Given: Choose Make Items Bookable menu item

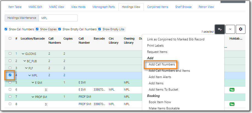Looking at the screenshot, I should click(164, 108).
